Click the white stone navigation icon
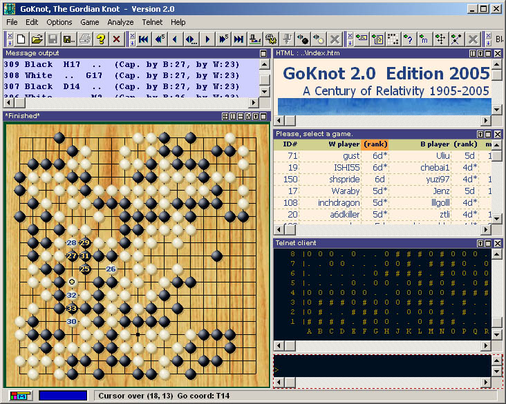The image size is (506, 404). point(319,39)
